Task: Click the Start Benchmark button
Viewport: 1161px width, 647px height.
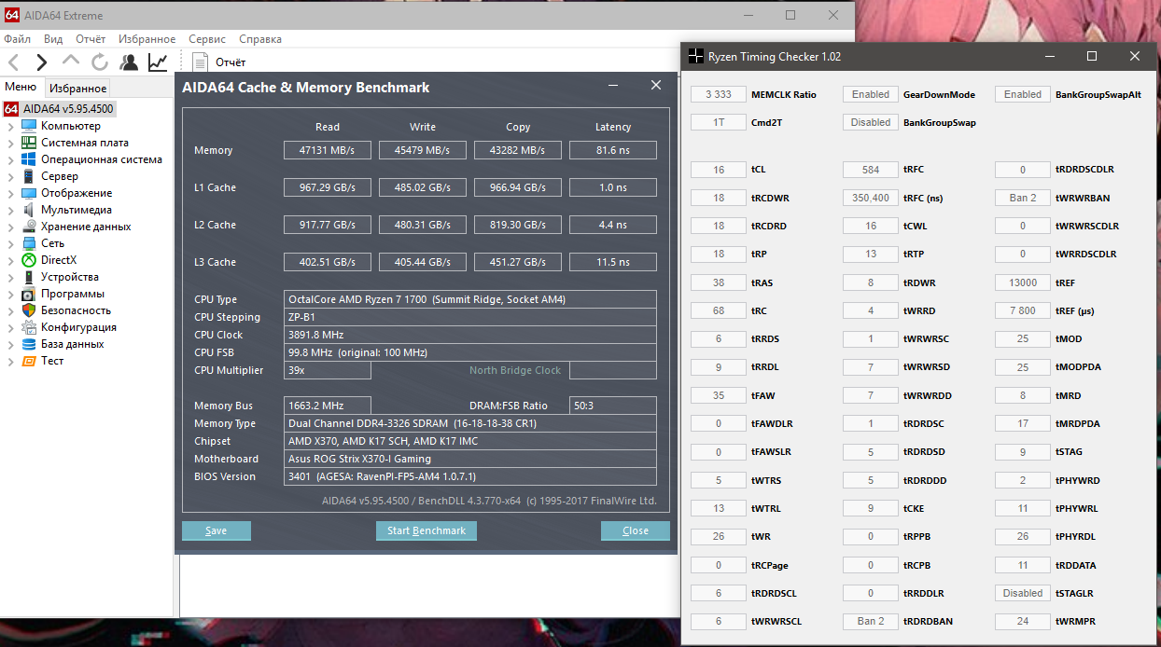Action: point(427,530)
